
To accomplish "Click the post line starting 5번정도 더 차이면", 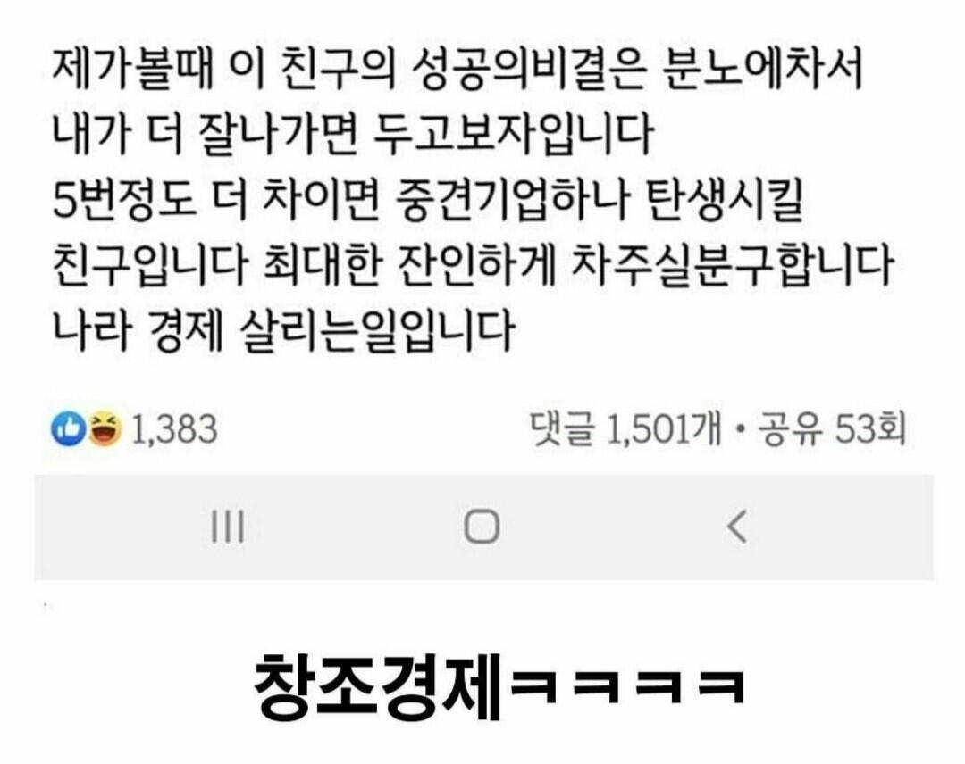I will click(428, 201).
